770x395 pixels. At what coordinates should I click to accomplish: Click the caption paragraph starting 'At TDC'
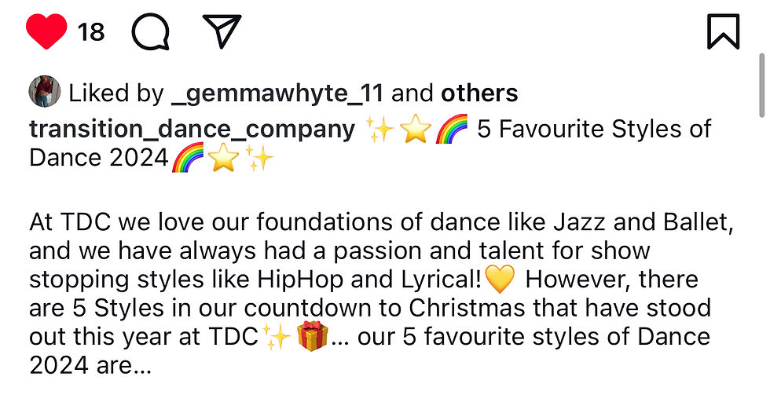pos(382,294)
